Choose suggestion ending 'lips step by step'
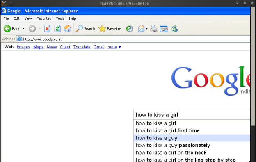256x162 pixels. [x=192, y=159]
